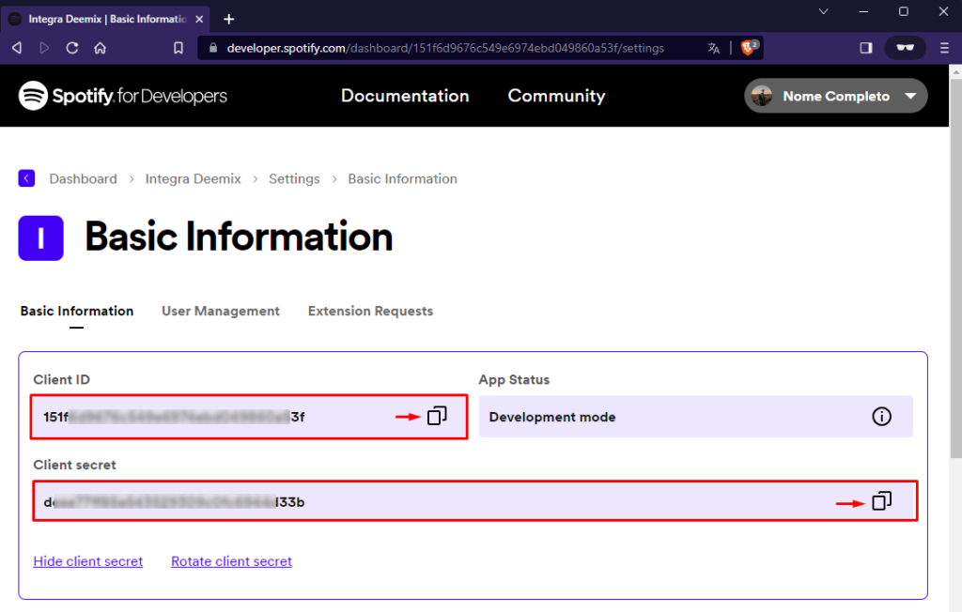
Task: Open Brave Shields icon
Action: pos(749,47)
